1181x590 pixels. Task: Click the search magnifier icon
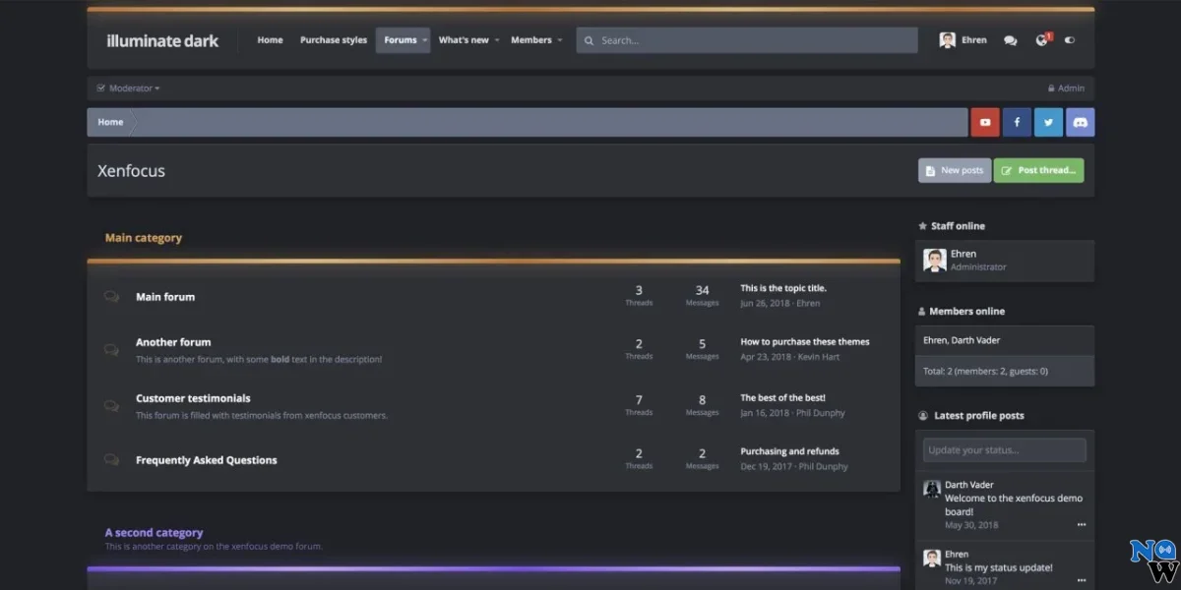pos(589,40)
